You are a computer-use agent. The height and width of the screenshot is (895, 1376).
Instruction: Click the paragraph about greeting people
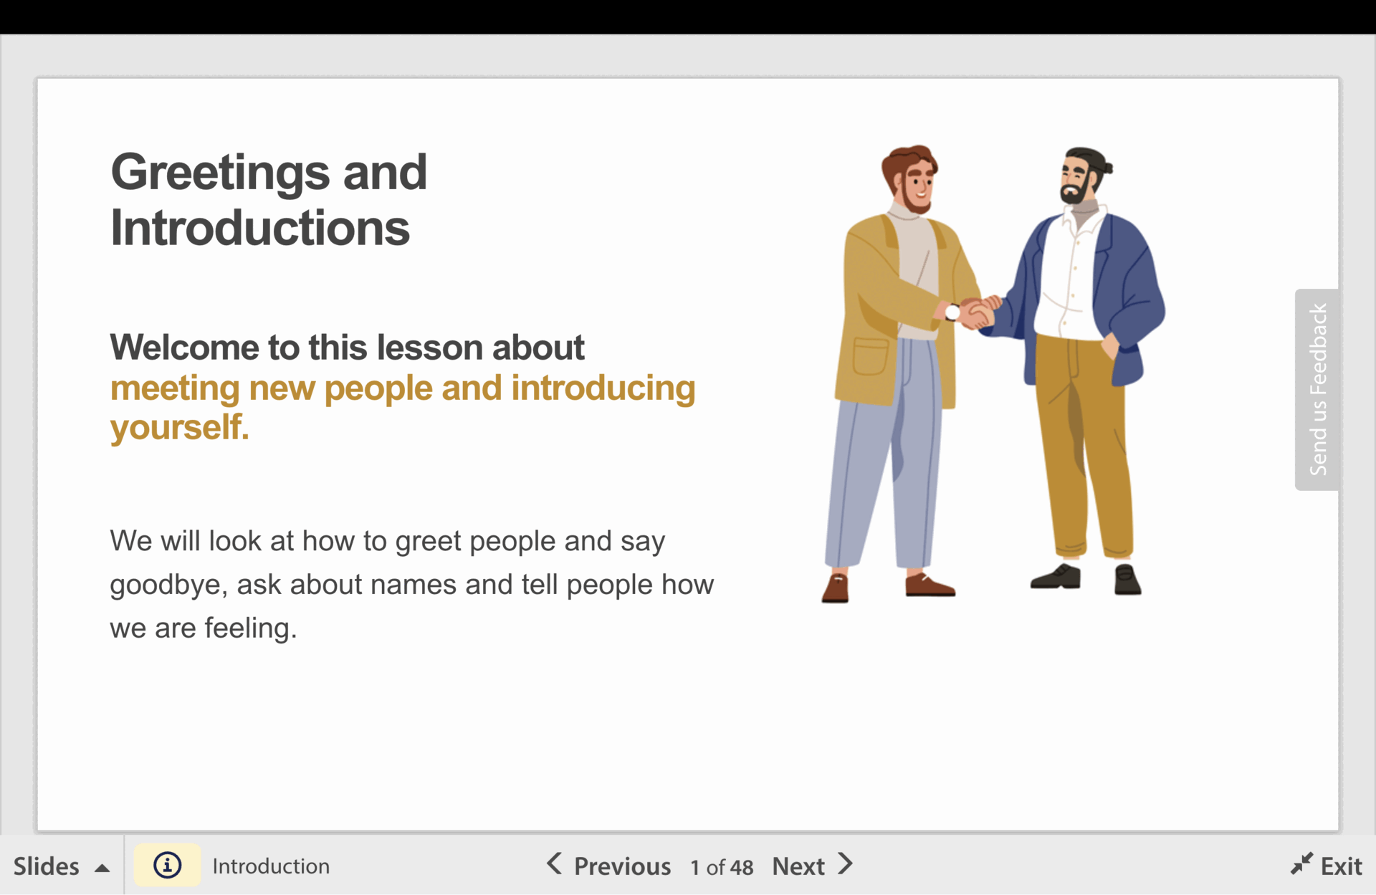(x=411, y=584)
